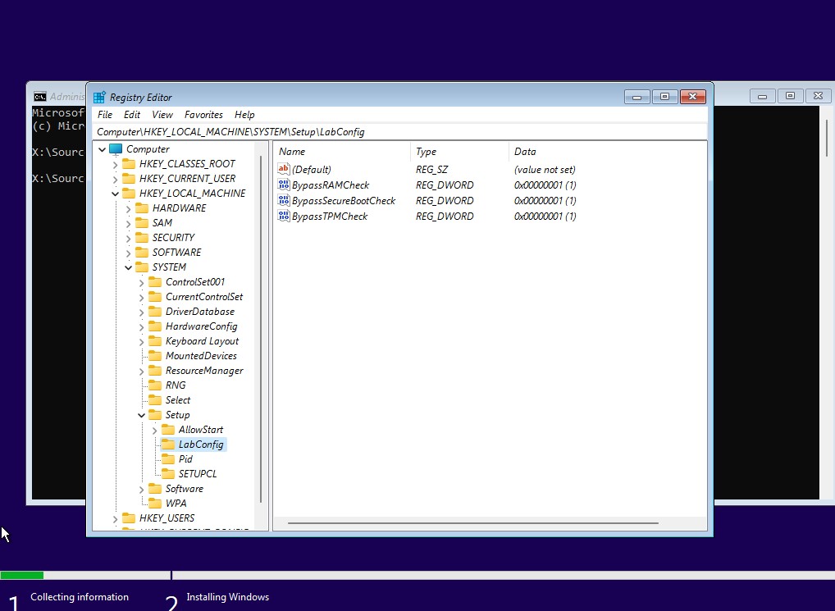835x611 pixels.
Task: Click the SAM key folder icon
Action: pyautogui.click(x=142, y=222)
